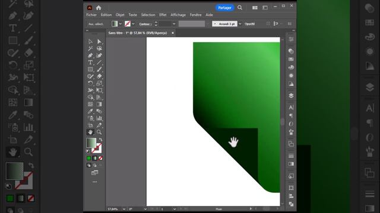Switch to the Sans titre document tab
The height and width of the screenshot is (213, 380).
138,33
